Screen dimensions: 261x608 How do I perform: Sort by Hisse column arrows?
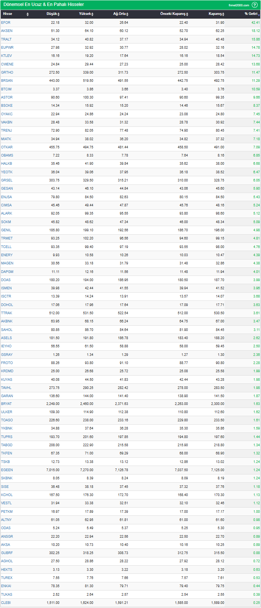(28, 14)
